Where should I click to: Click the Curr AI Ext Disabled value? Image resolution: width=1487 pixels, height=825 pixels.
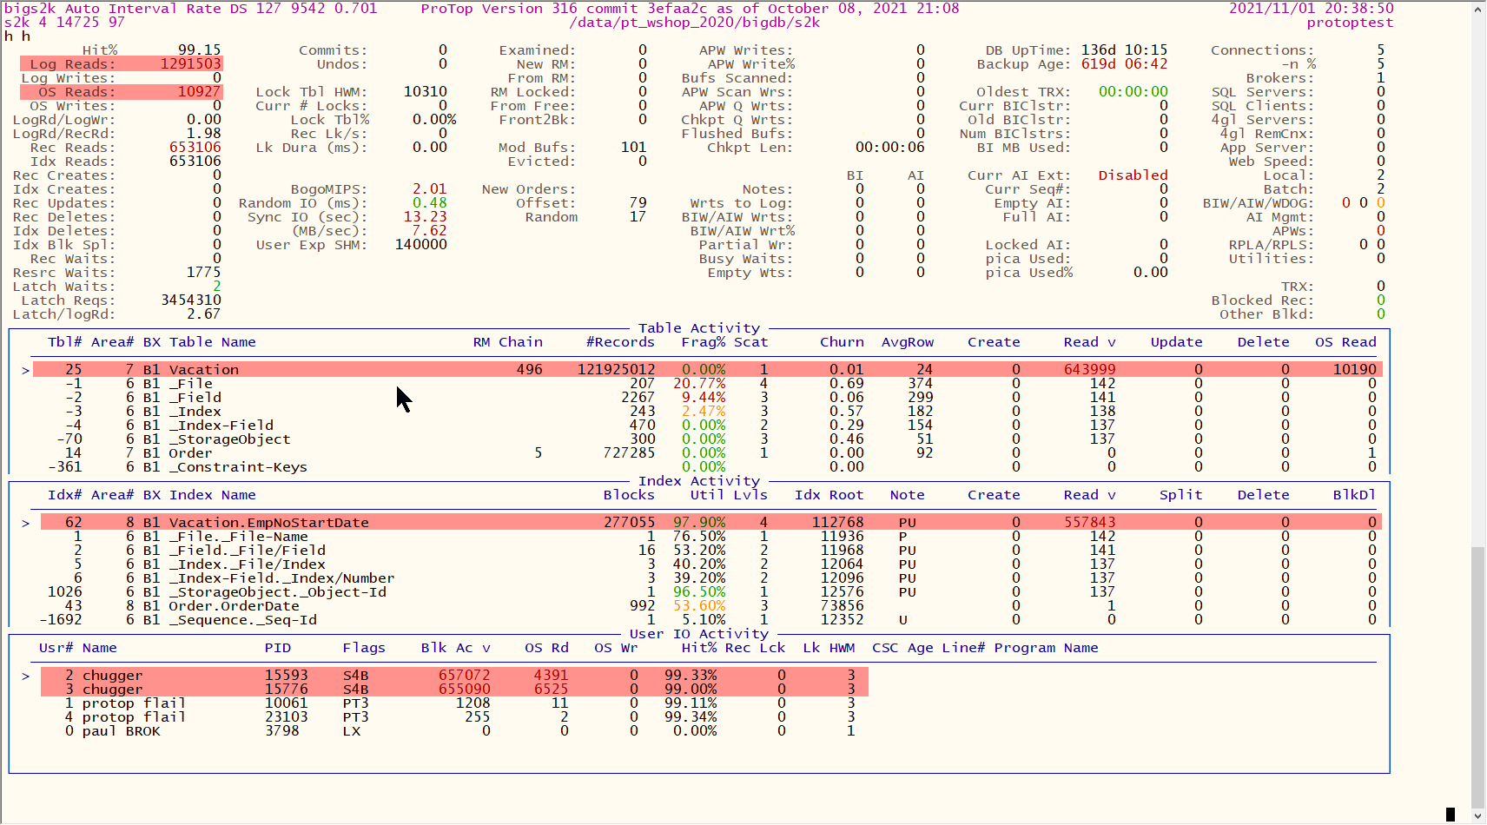click(1133, 175)
